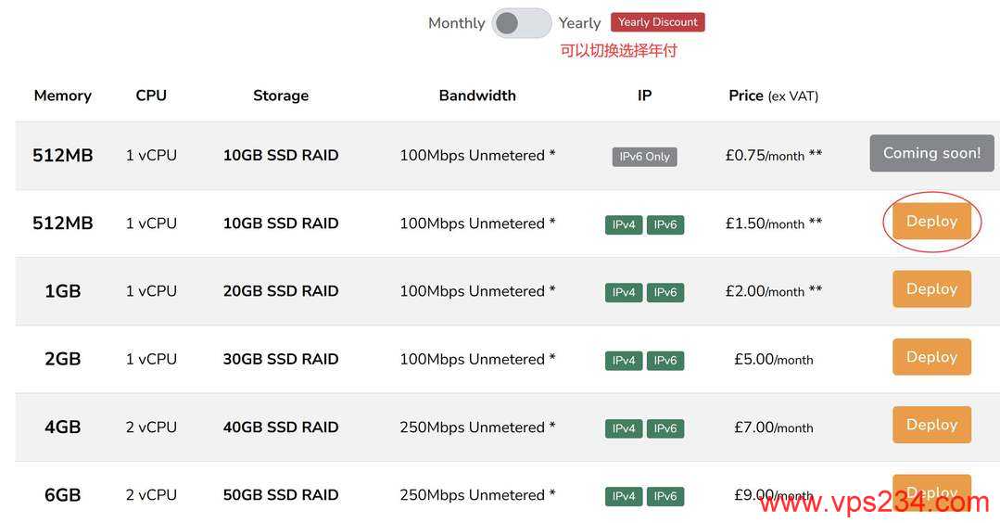Deploy the 4GB £7.00/month plan
Viewport: 1000px width, 523px height.
point(931,425)
